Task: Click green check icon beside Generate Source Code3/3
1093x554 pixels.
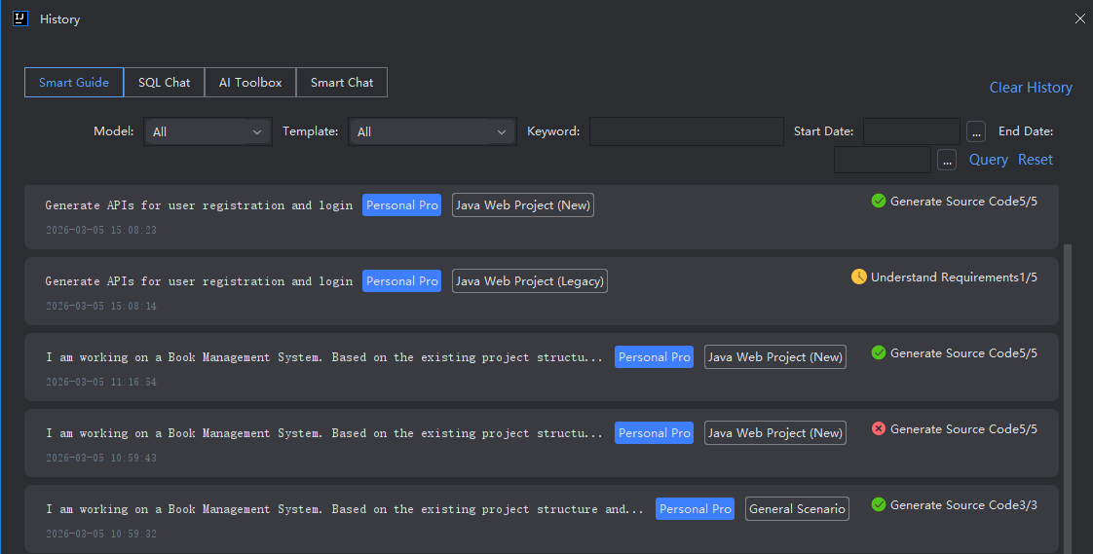Action: tap(878, 504)
